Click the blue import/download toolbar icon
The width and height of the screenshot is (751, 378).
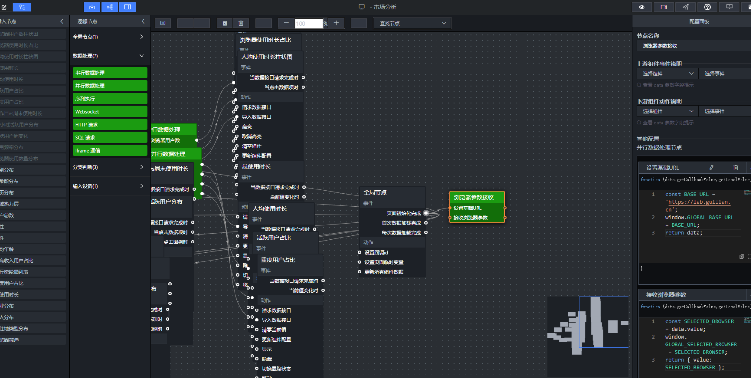click(92, 7)
